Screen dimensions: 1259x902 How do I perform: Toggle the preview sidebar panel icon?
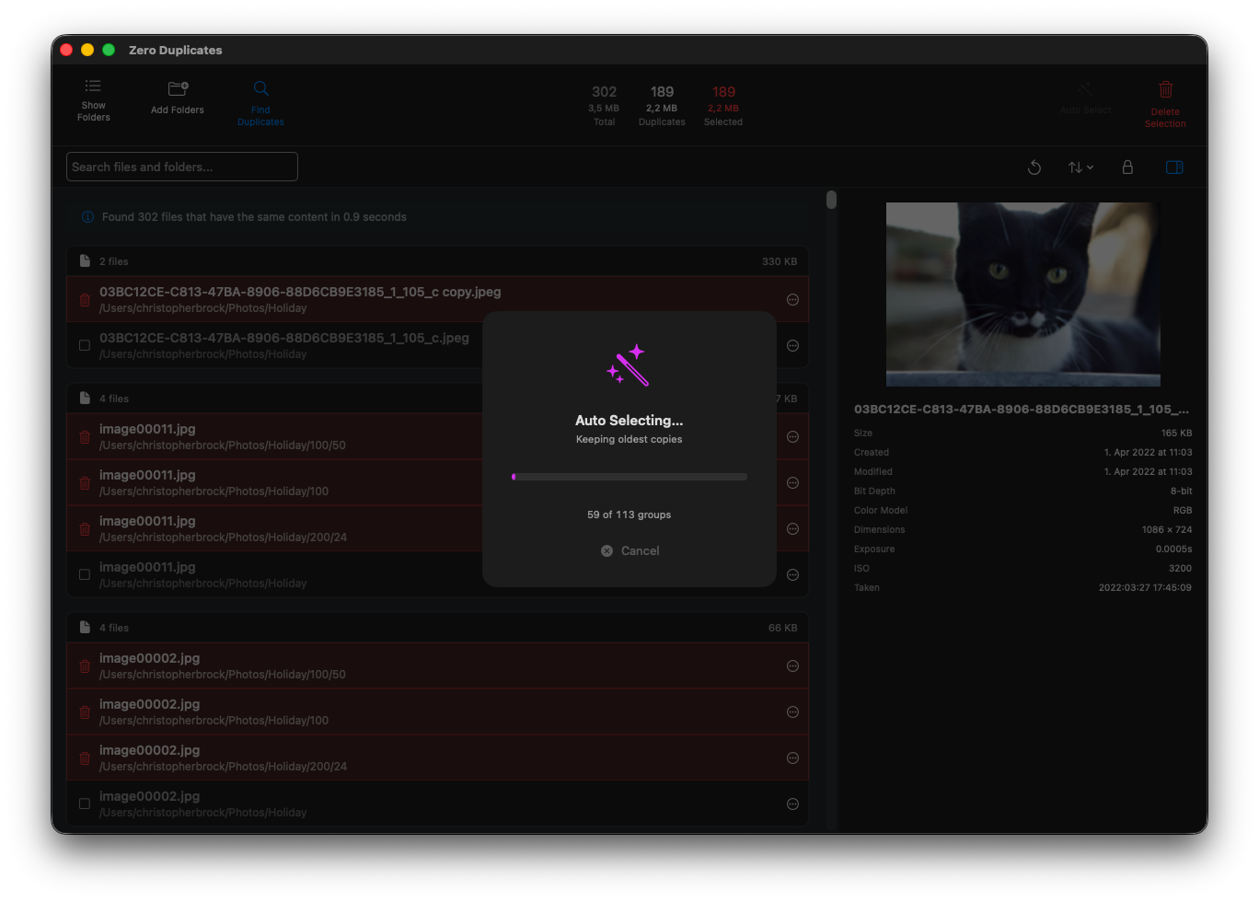pyautogui.click(x=1174, y=168)
